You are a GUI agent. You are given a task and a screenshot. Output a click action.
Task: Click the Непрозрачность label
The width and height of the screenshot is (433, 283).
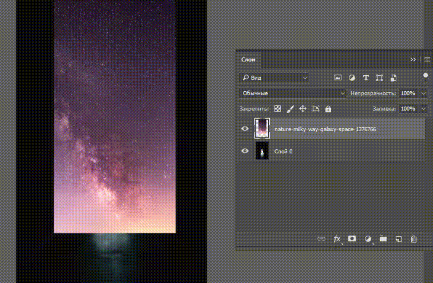click(373, 94)
